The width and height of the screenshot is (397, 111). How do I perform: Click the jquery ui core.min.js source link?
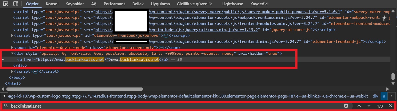(204, 30)
